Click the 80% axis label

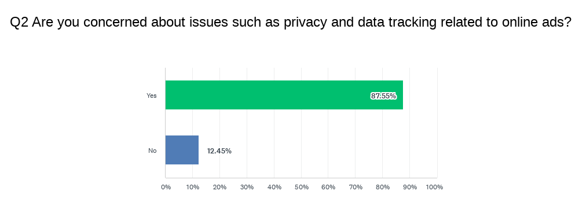(x=383, y=187)
